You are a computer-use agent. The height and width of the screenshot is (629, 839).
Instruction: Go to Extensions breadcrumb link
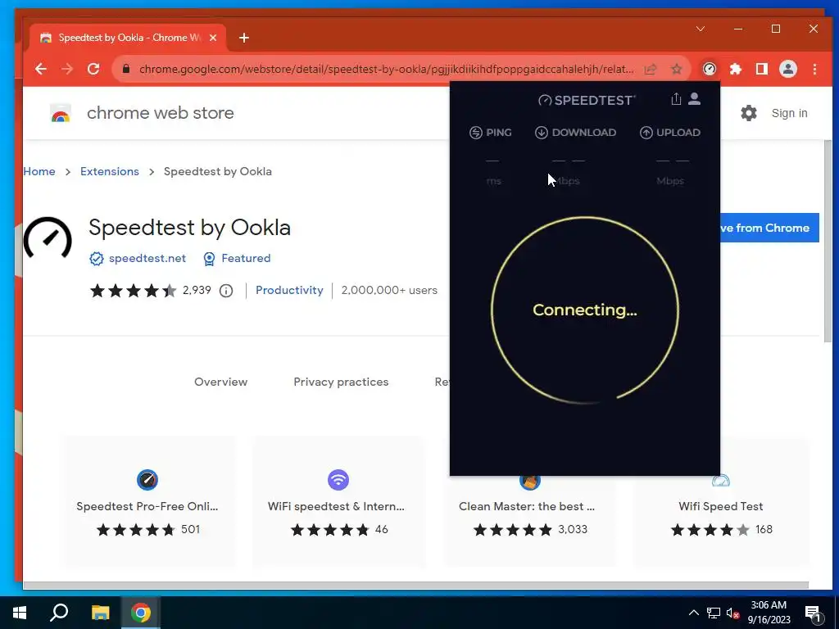pos(110,171)
